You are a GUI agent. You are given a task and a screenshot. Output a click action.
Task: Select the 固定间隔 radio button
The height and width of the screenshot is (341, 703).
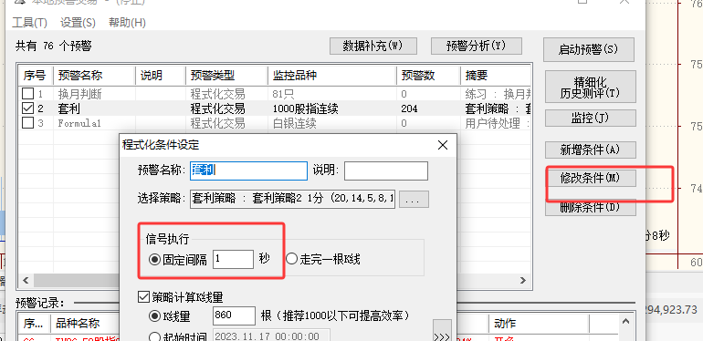[x=154, y=260]
